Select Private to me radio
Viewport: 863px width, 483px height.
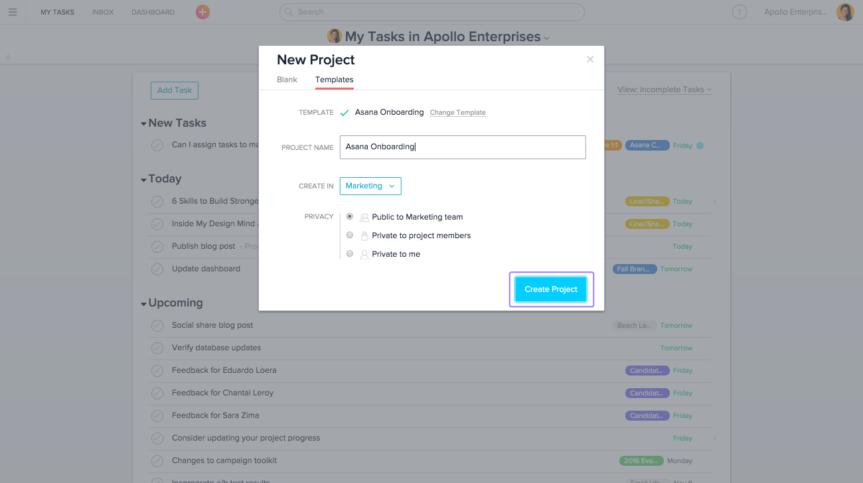pos(350,253)
